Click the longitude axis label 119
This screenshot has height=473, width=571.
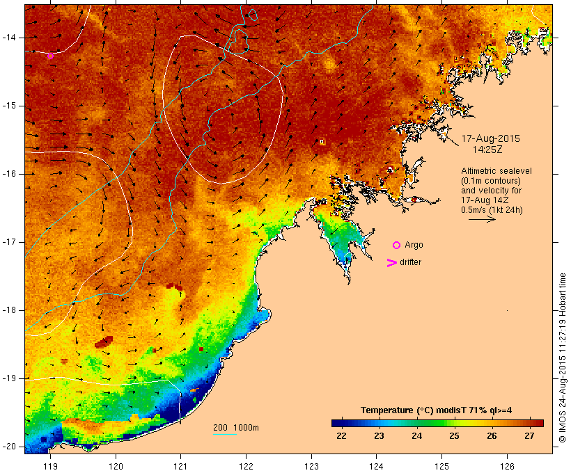tap(50, 466)
